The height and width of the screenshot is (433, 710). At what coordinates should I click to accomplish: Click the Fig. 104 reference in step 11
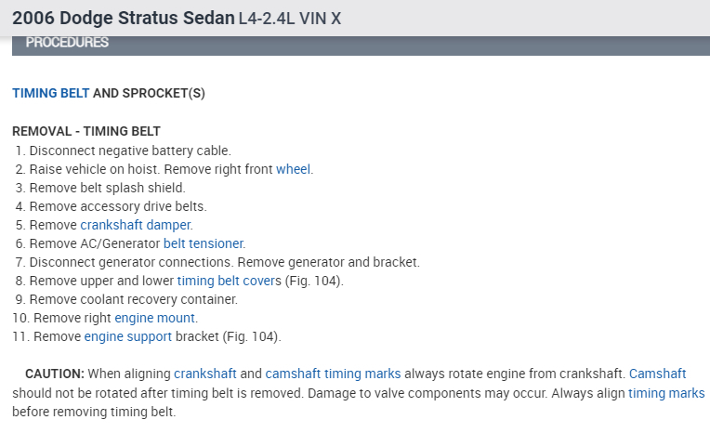coord(251,336)
